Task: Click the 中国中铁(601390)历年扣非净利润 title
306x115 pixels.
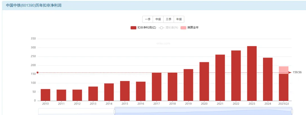Action: click(x=33, y=5)
